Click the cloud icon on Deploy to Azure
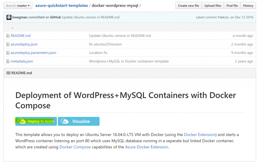Viewport: 258px width, 164px height. (x=22, y=121)
